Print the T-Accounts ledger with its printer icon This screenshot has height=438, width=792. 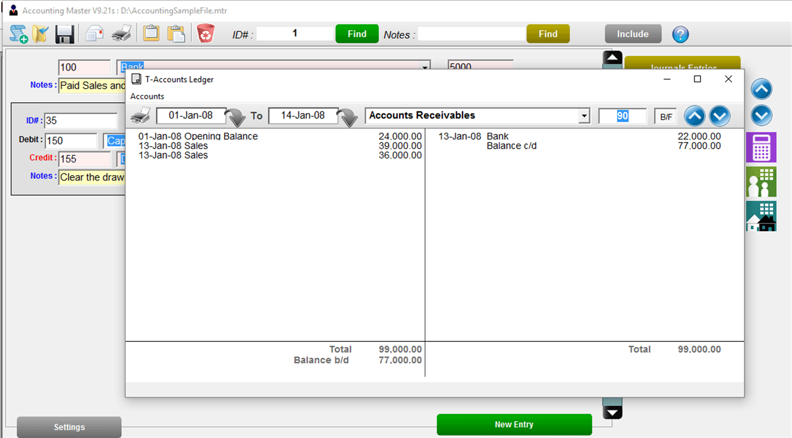[x=140, y=115]
